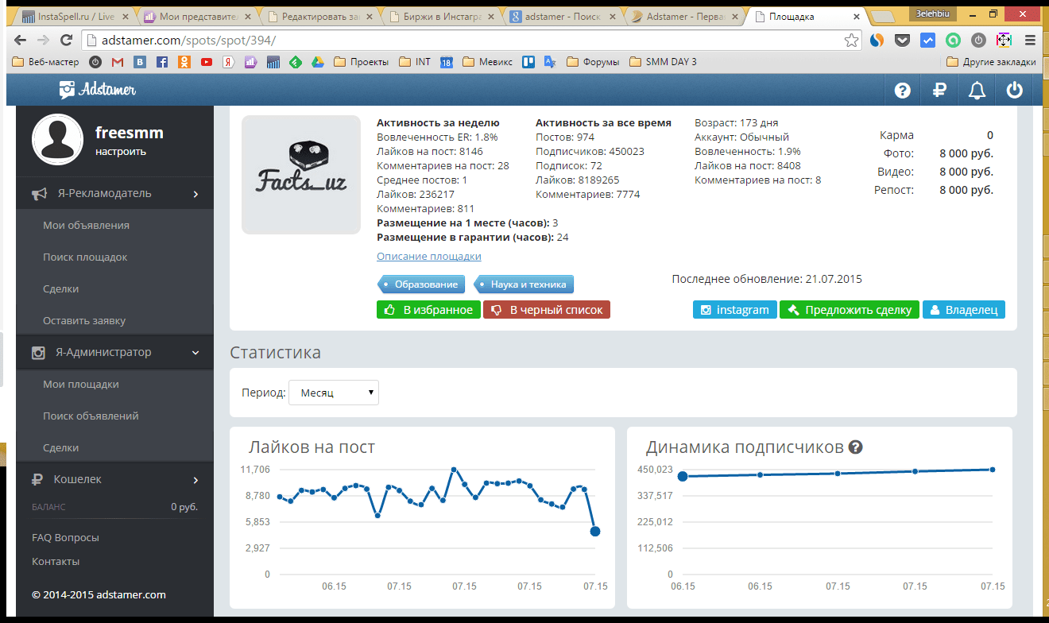
Task: Click the help icon beside Динамика подписчиков
Action: coord(855,447)
